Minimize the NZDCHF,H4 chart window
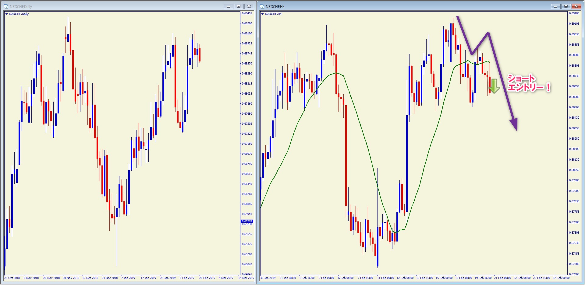Image resolution: width=585 pixels, height=285 pixels. point(555,6)
